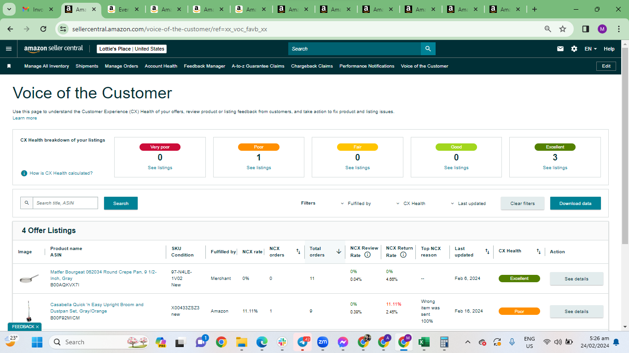
Task: Click the Search title, ASIN input field
Action: 65,203
